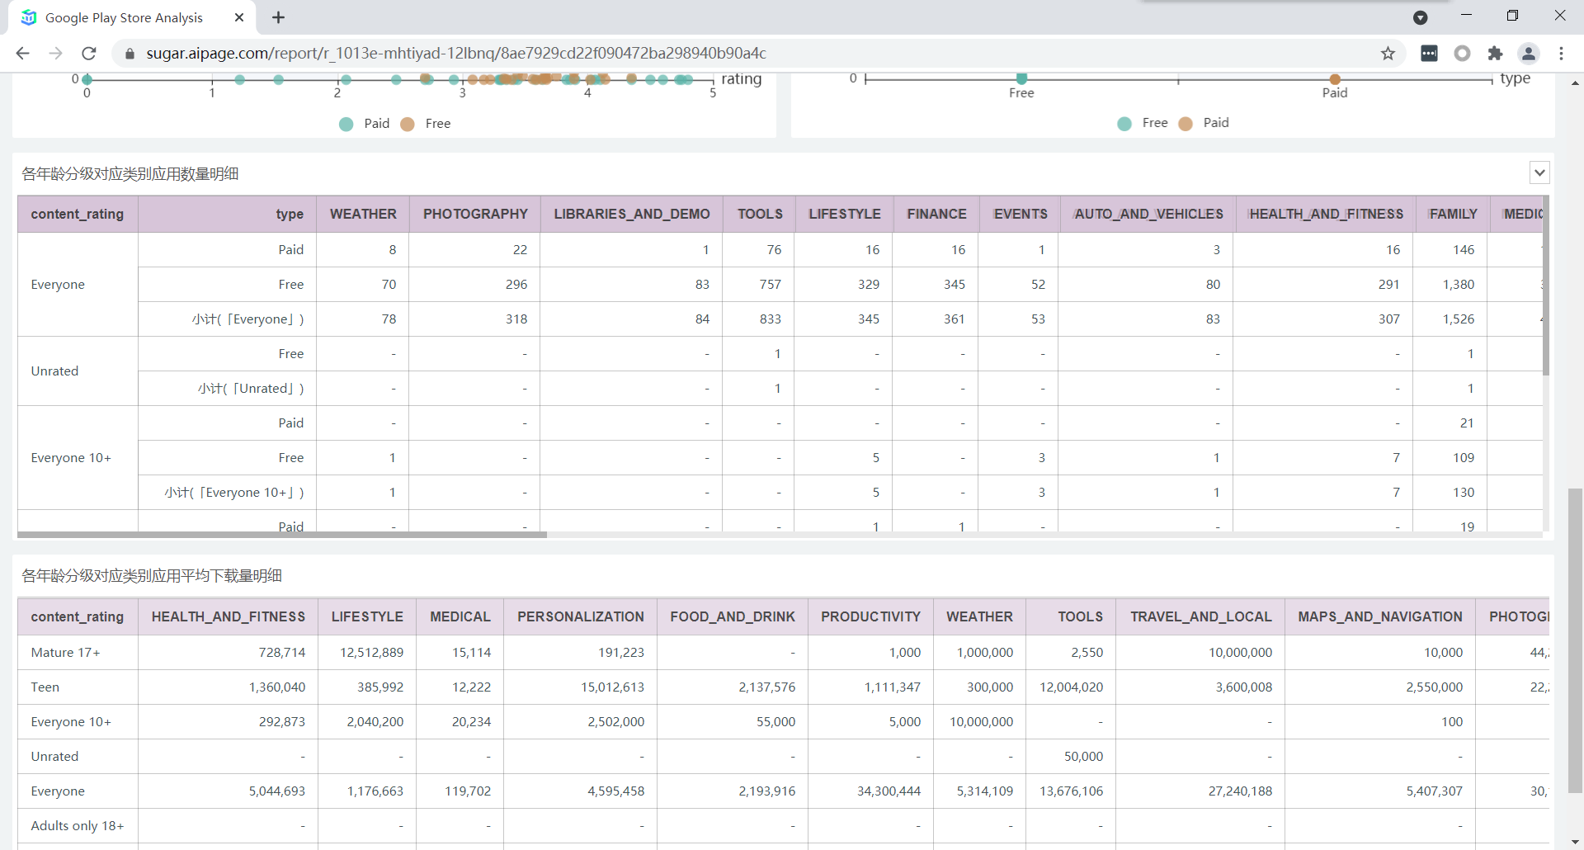Click the dark square extension icon beside the star
Viewport: 1584px width, 850px height.
click(1429, 53)
